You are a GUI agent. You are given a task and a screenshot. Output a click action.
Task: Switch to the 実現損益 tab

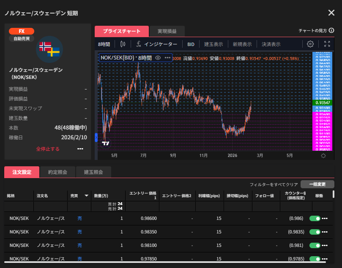point(167,31)
